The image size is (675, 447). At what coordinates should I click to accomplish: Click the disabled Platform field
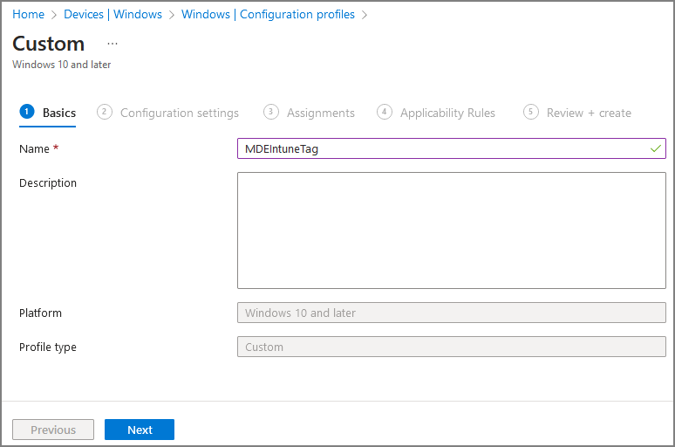click(x=452, y=313)
